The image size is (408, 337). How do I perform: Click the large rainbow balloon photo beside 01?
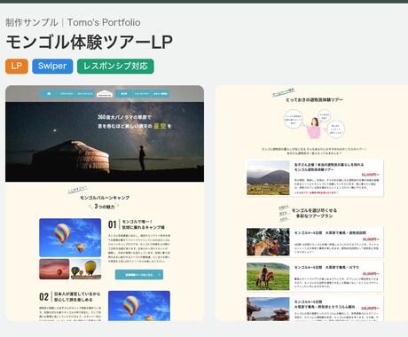pos(70,238)
